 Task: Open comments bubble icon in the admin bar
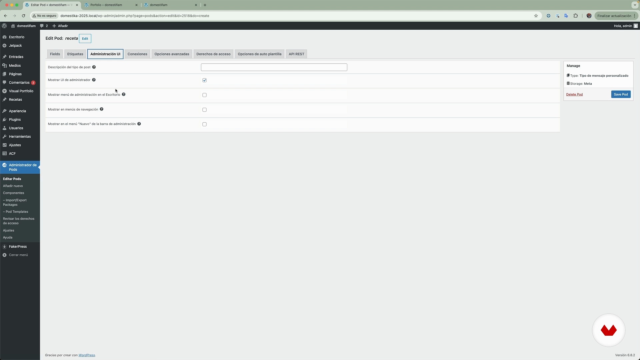point(42,26)
